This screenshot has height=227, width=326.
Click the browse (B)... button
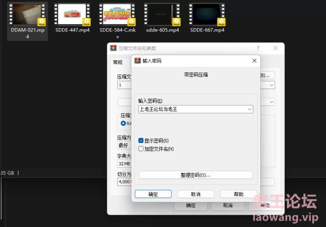click(267, 75)
